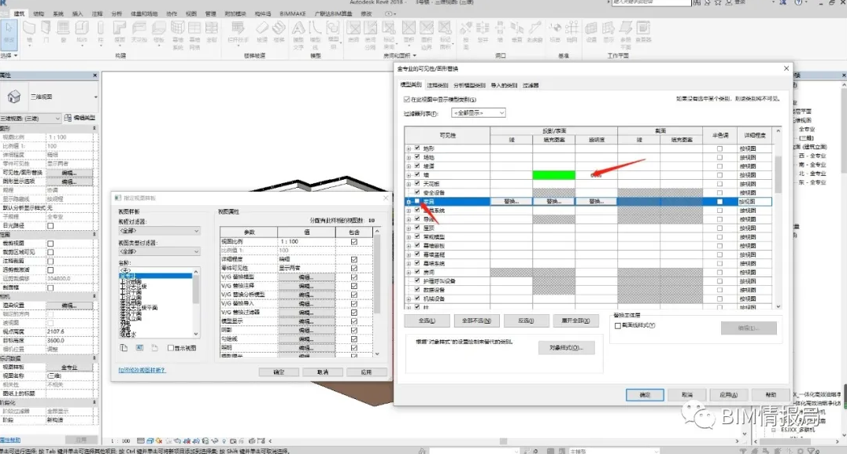The height and width of the screenshot is (454, 847).
Task: Select the Railing (栏杆扶手) ribbon tool
Action: point(238,31)
